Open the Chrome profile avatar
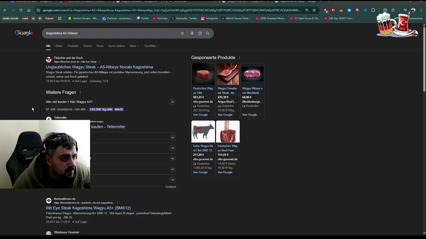 (413, 10)
